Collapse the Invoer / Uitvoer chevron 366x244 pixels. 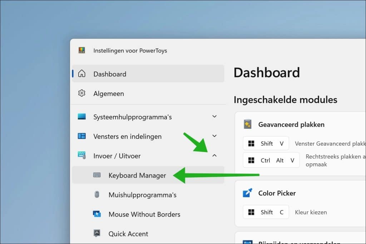point(214,156)
